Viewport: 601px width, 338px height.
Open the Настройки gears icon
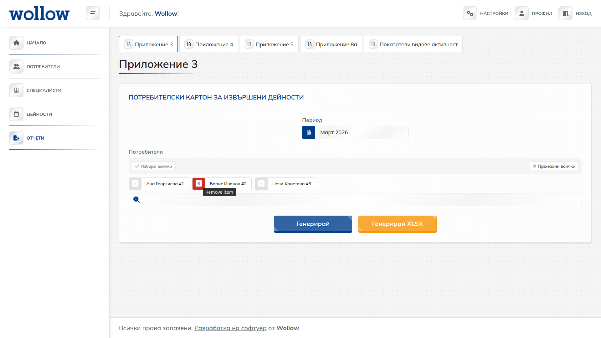pyautogui.click(x=470, y=13)
